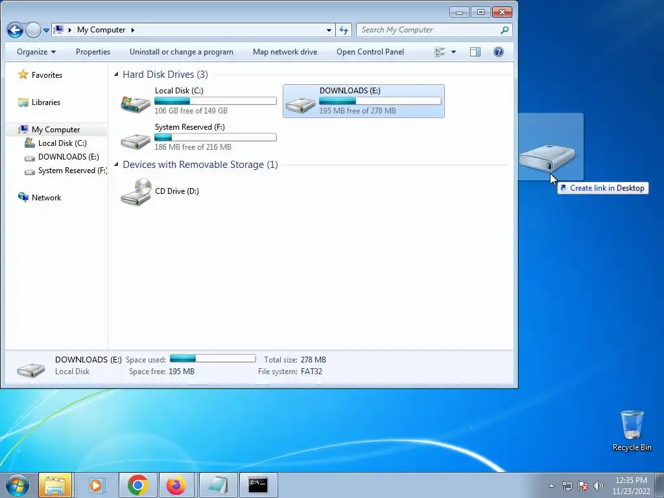
Task: Select System Reserved (F:) in navigation pane
Action: (x=73, y=171)
